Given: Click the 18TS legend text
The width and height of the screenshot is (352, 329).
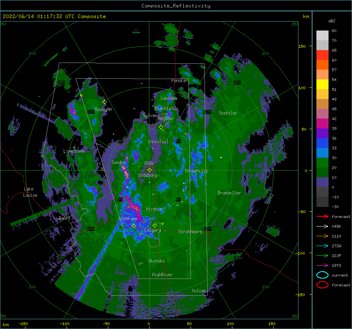Looking at the screenshot, I should pyautogui.click(x=336, y=266).
